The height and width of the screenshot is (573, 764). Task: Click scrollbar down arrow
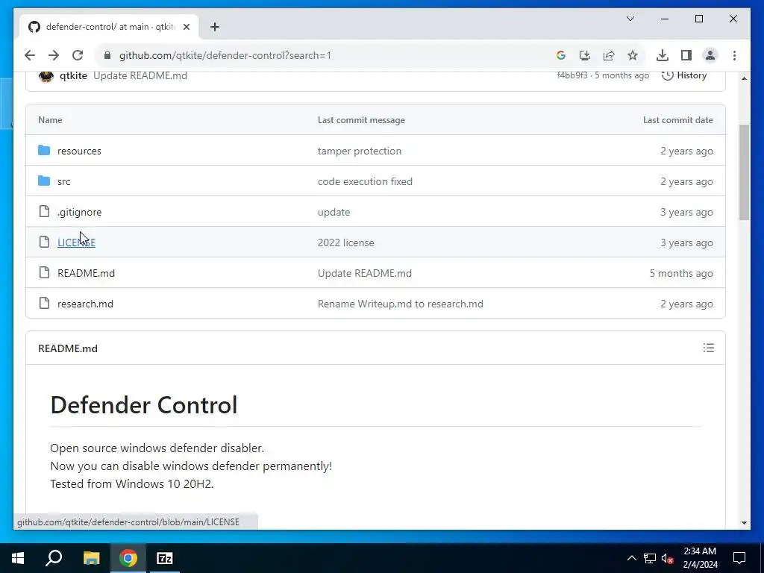tap(744, 523)
